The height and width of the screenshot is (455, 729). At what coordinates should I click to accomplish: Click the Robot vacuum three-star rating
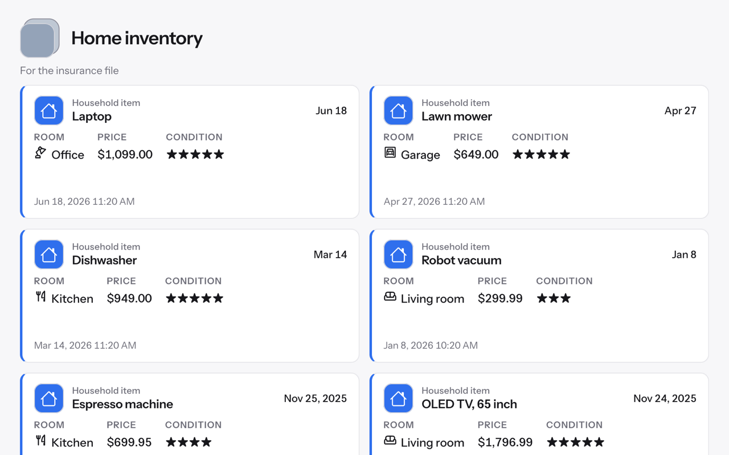coord(554,298)
